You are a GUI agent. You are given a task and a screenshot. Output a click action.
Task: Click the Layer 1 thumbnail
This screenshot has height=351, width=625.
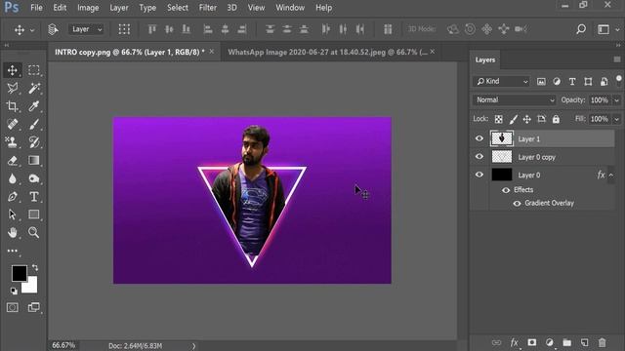point(501,138)
